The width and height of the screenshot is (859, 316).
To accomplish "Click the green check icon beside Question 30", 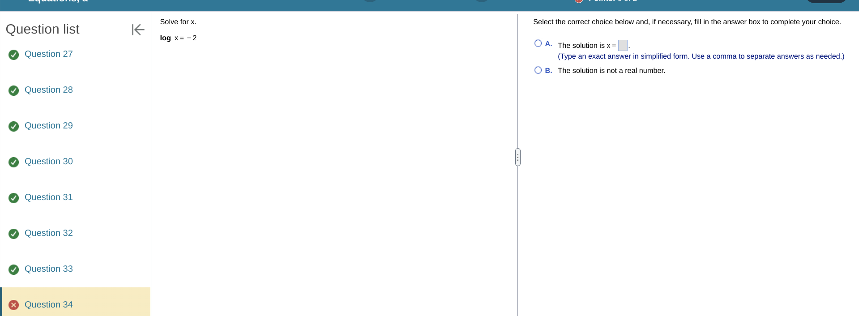I will click(14, 162).
